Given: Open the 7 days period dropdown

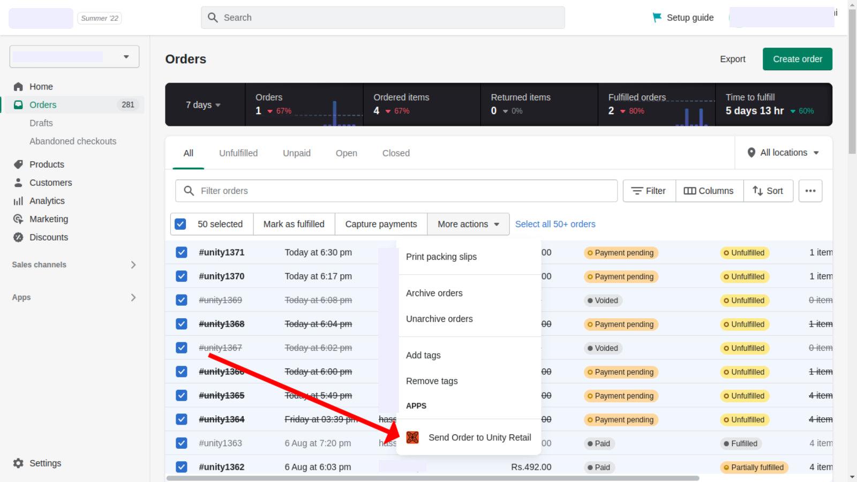Looking at the screenshot, I should click(x=203, y=105).
